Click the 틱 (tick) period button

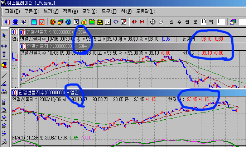pos(211,22)
